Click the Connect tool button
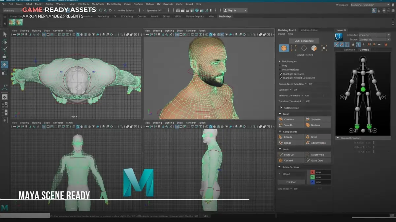396x222 pixels. coord(290,161)
